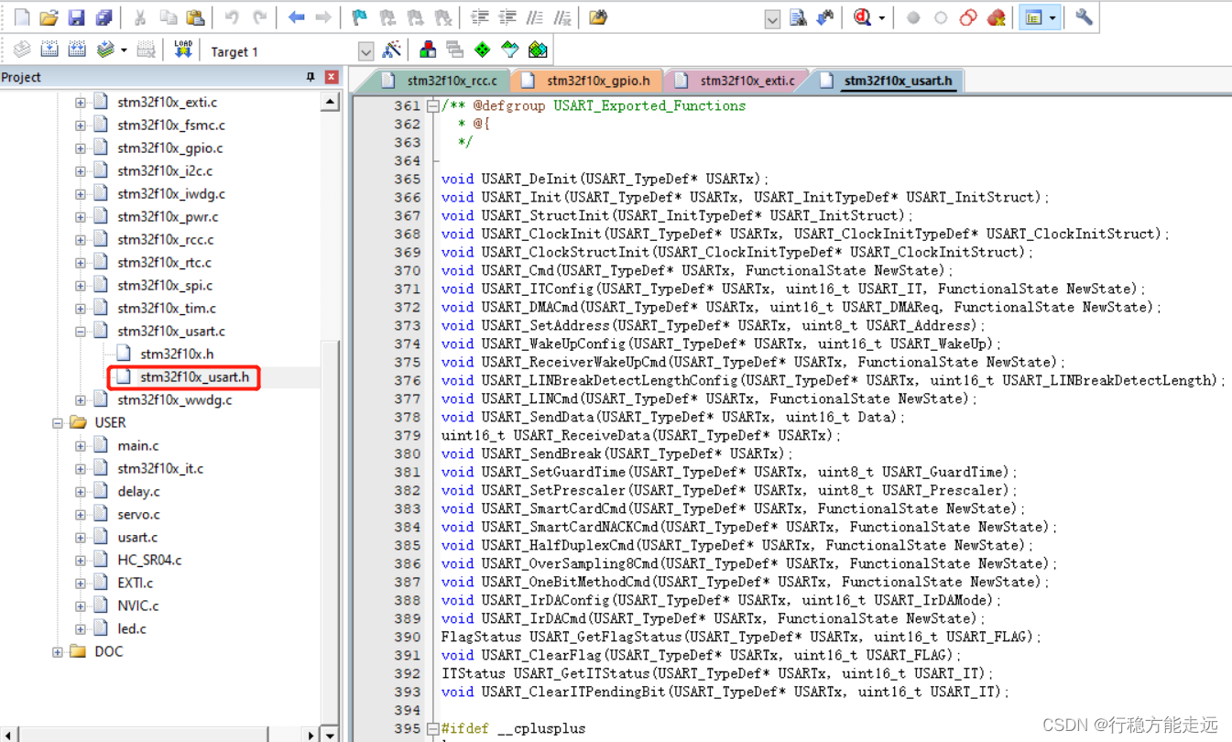Save all files icon
Screen dimensions: 1232x742
(x=104, y=17)
